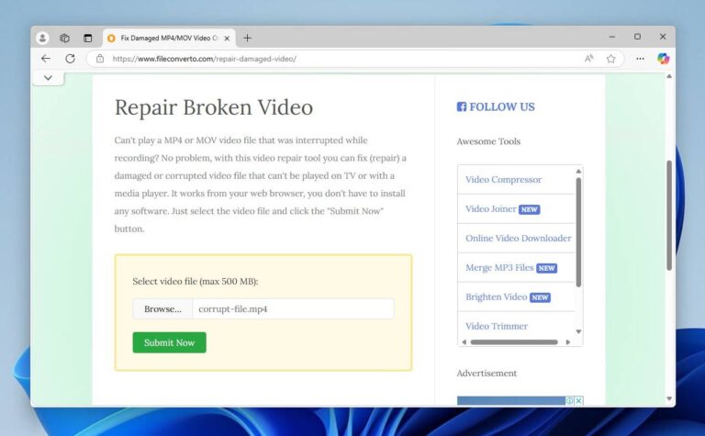Open the Video Joiner tool link
This screenshot has height=436, width=705.
point(490,209)
